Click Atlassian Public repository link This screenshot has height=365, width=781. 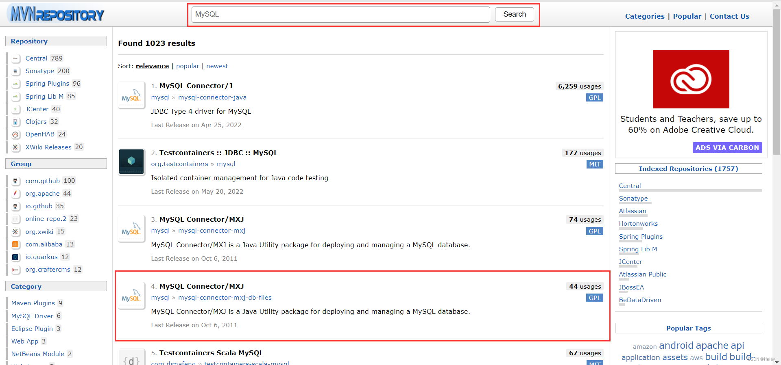coord(642,274)
